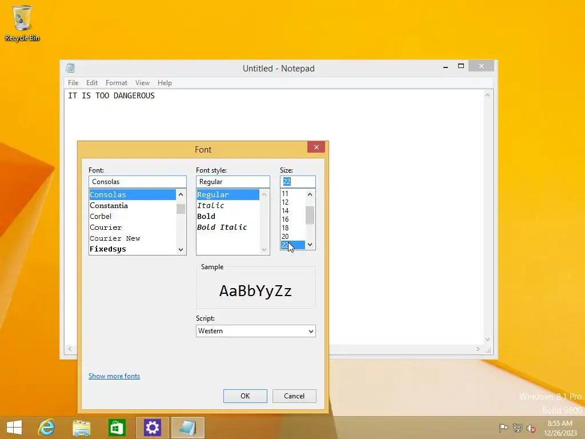Click Notepad's vertical scroll-up arrow
The height and width of the screenshot is (439, 585).
point(488,95)
